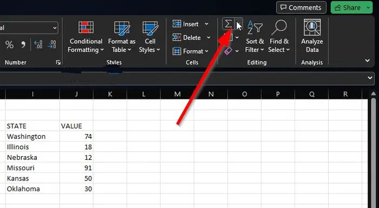Click the vertical scrollbar up arrow
This screenshot has width=379, height=208.
point(373,93)
